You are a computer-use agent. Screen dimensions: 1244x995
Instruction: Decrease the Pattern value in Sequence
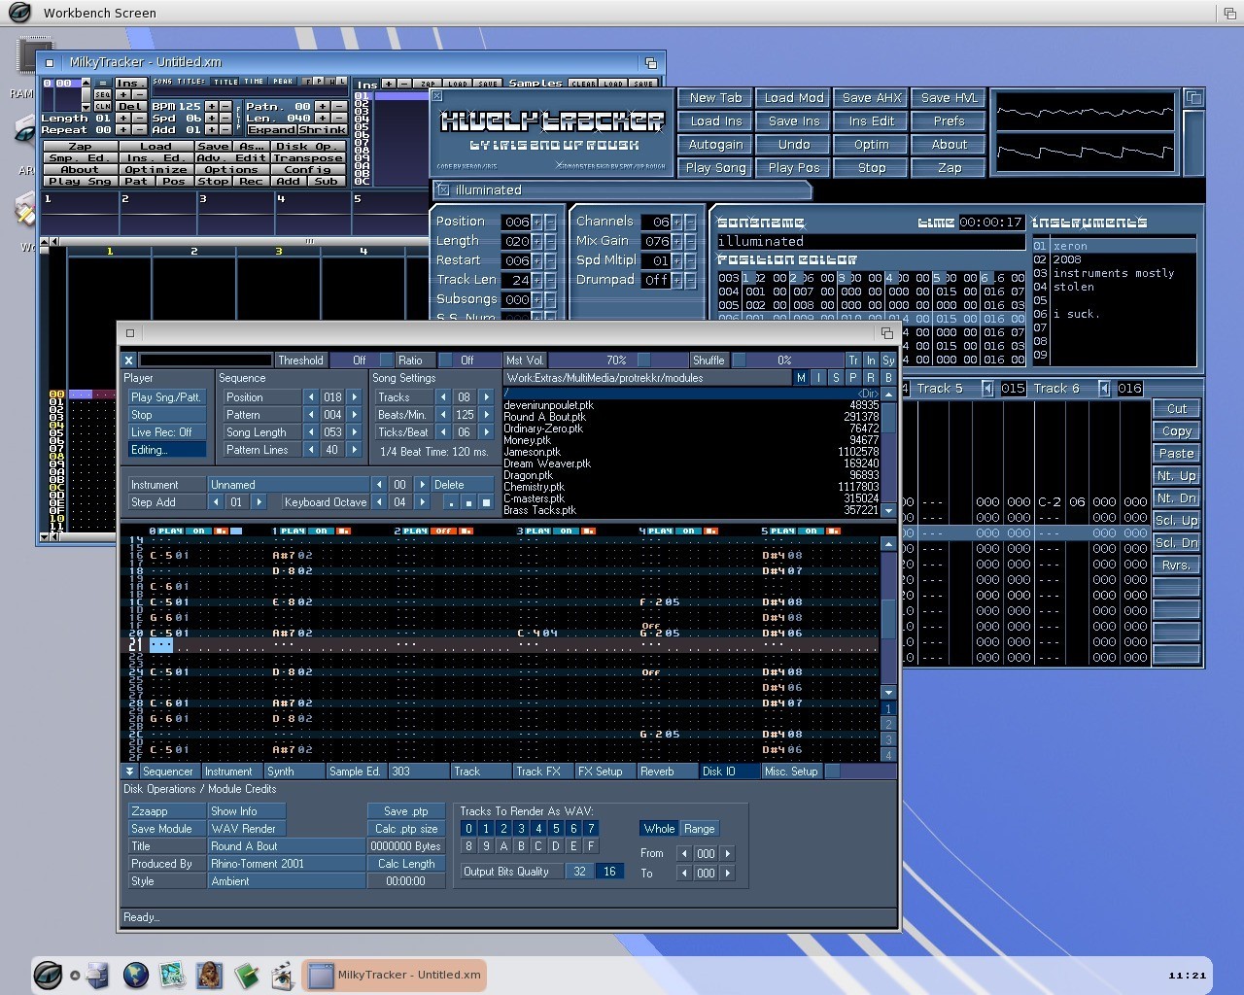(x=311, y=415)
